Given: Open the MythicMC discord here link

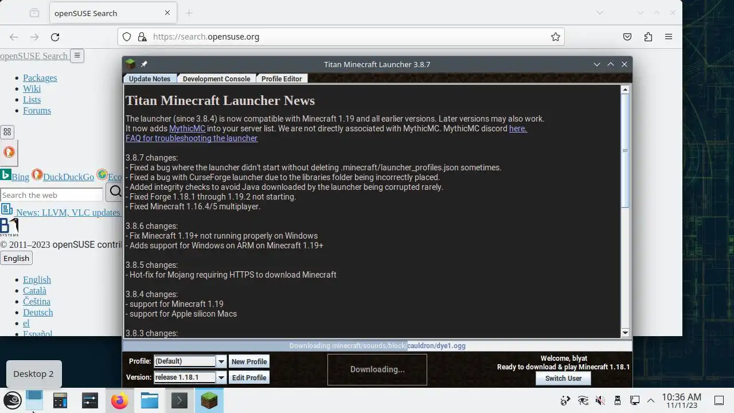Looking at the screenshot, I should tap(518, 128).
